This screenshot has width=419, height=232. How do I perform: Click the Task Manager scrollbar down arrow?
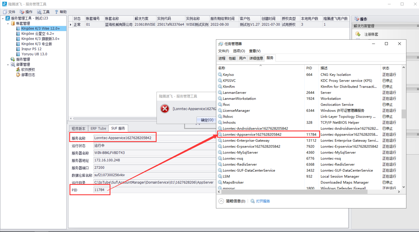pyautogui.click(x=403, y=187)
